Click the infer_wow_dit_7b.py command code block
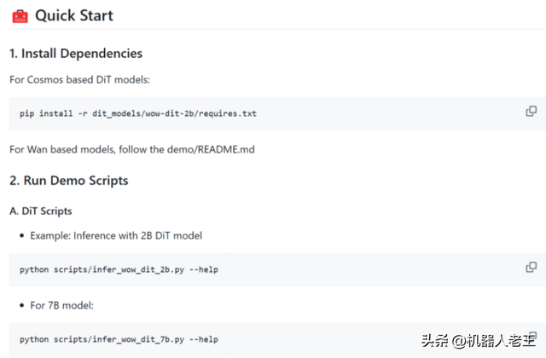Viewport: 546px width, 358px height. click(256, 338)
